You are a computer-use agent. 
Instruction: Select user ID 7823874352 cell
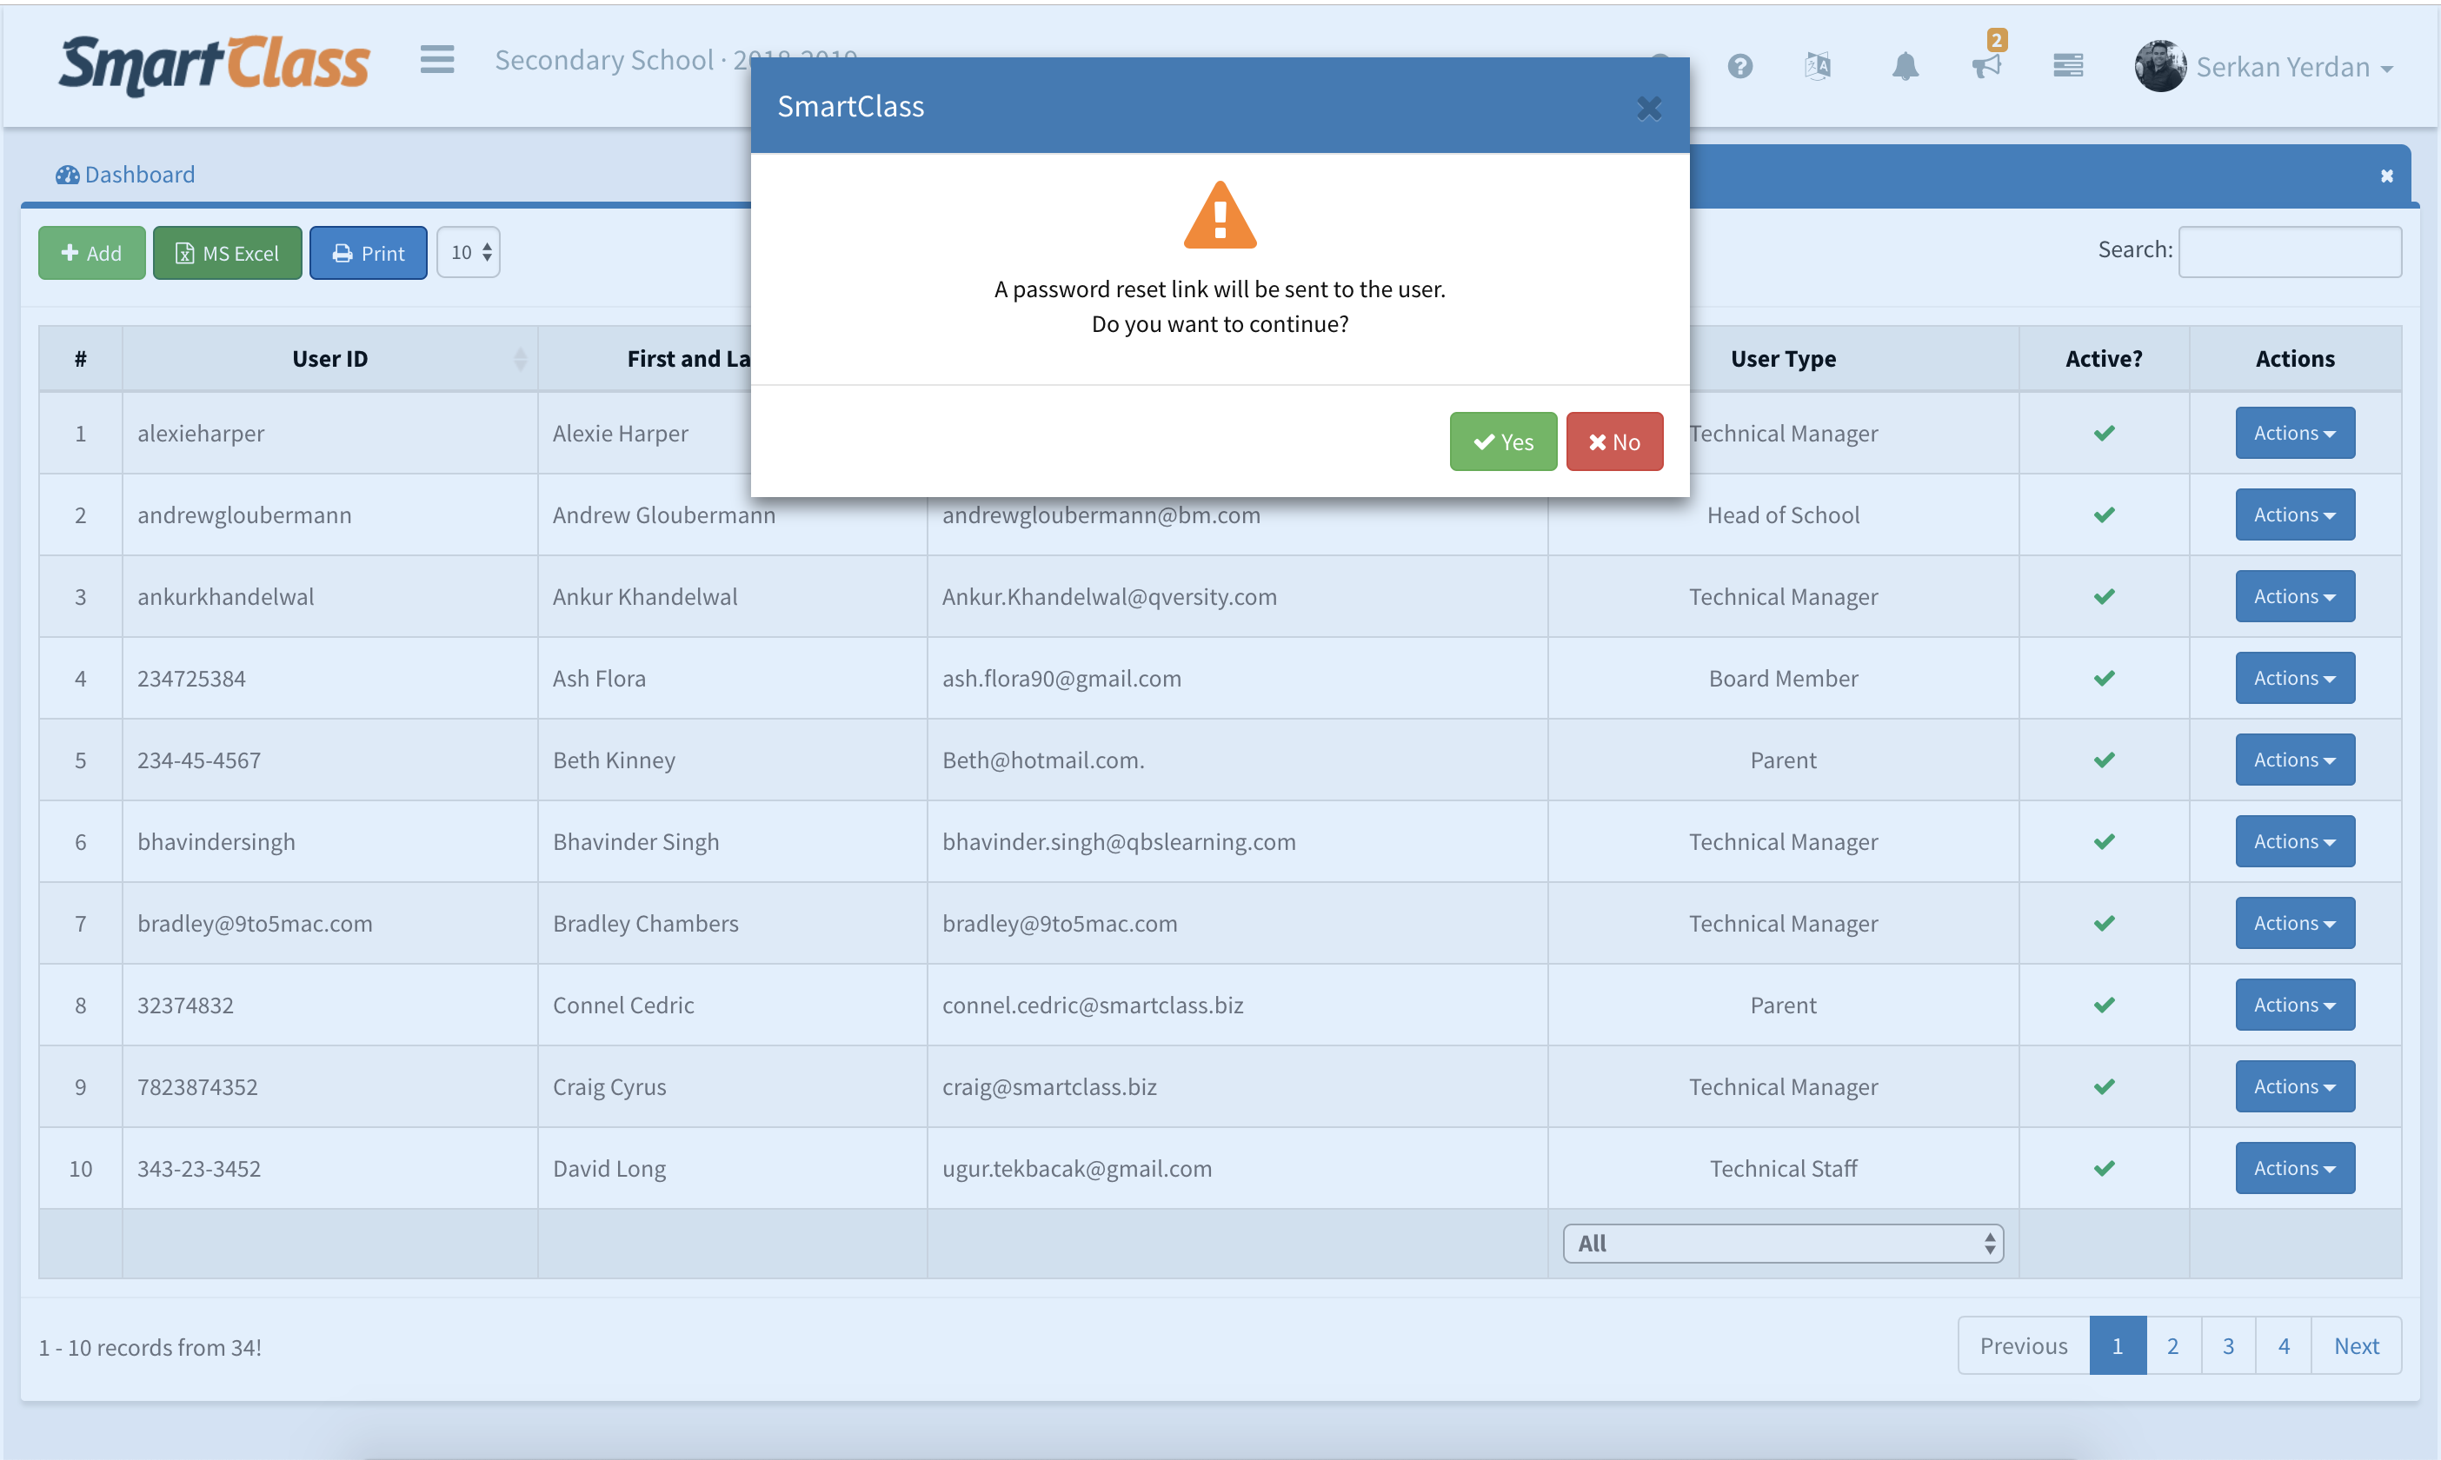pos(329,1086)
